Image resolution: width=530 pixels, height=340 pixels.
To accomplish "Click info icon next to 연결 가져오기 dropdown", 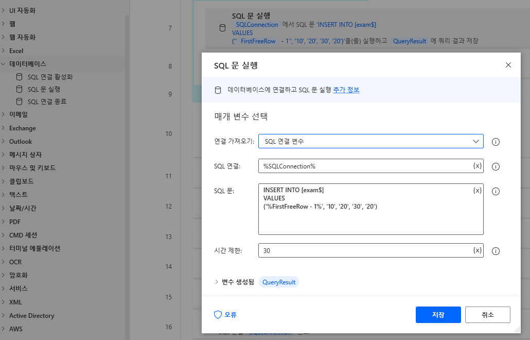I will coord(496,142).
